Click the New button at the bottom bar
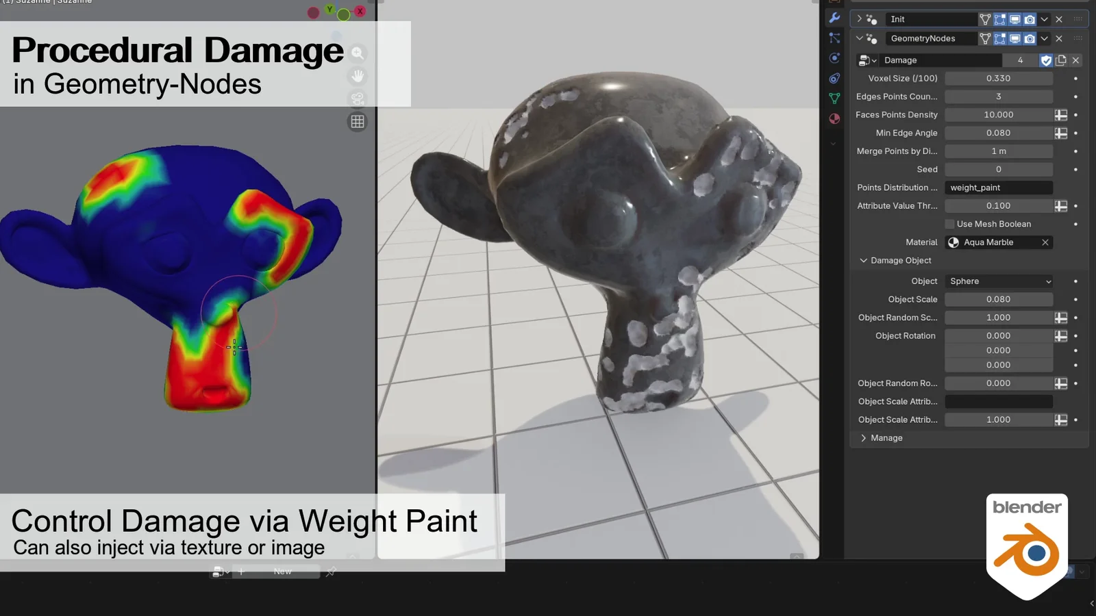Image resolution: width=1096 pixels, height=616 pixels. [282, 572]
